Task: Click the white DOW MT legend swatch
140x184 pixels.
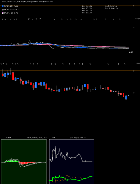Action: (x=3, y=9)
